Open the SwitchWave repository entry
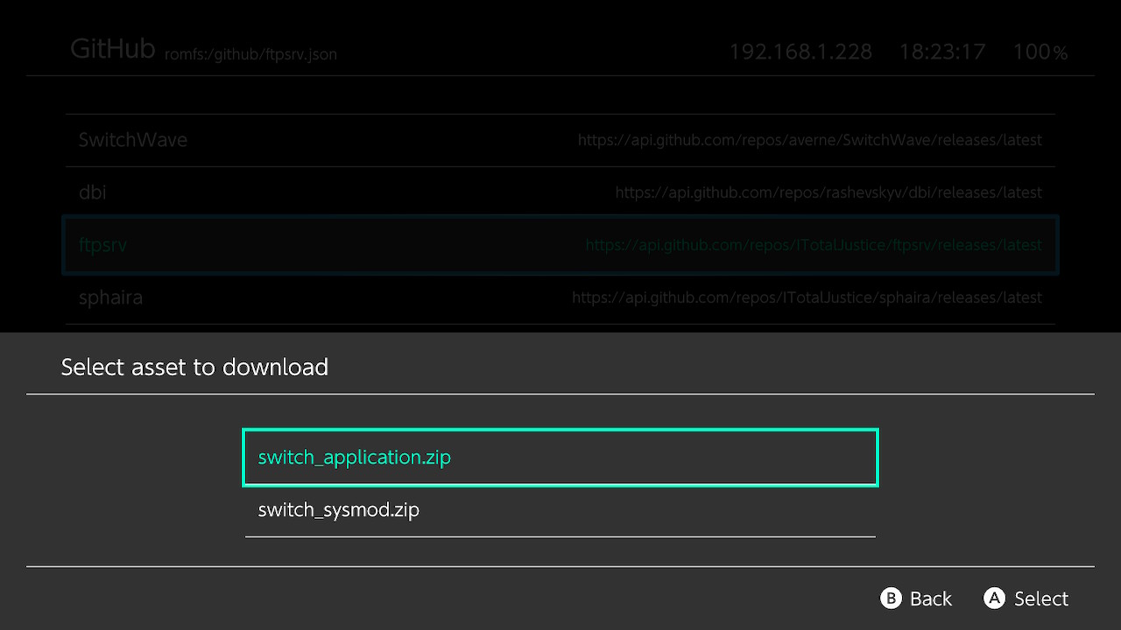Screen dimensions: 1121x630 560,140
